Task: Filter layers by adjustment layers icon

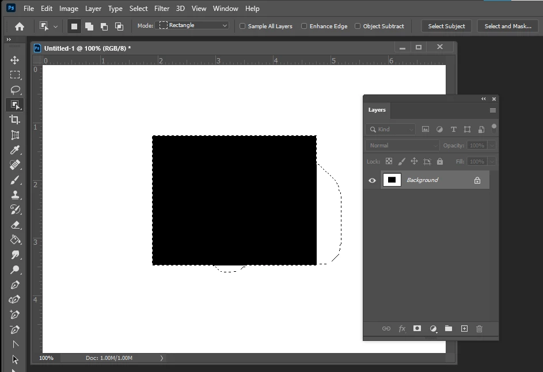Action: pos(439,129)
